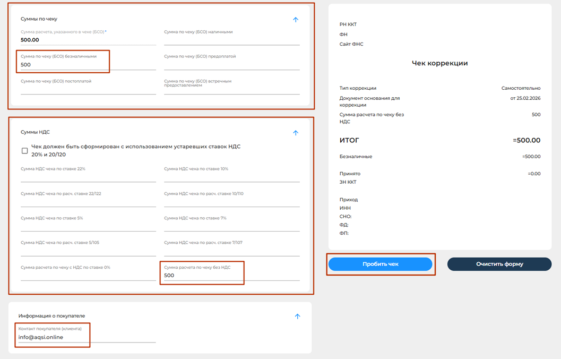The height and width of the screenshot is (359, 561).
Task: Collapse the Суммы НДС section arrow
Action: pyautogui.click(x=296, y=133)
